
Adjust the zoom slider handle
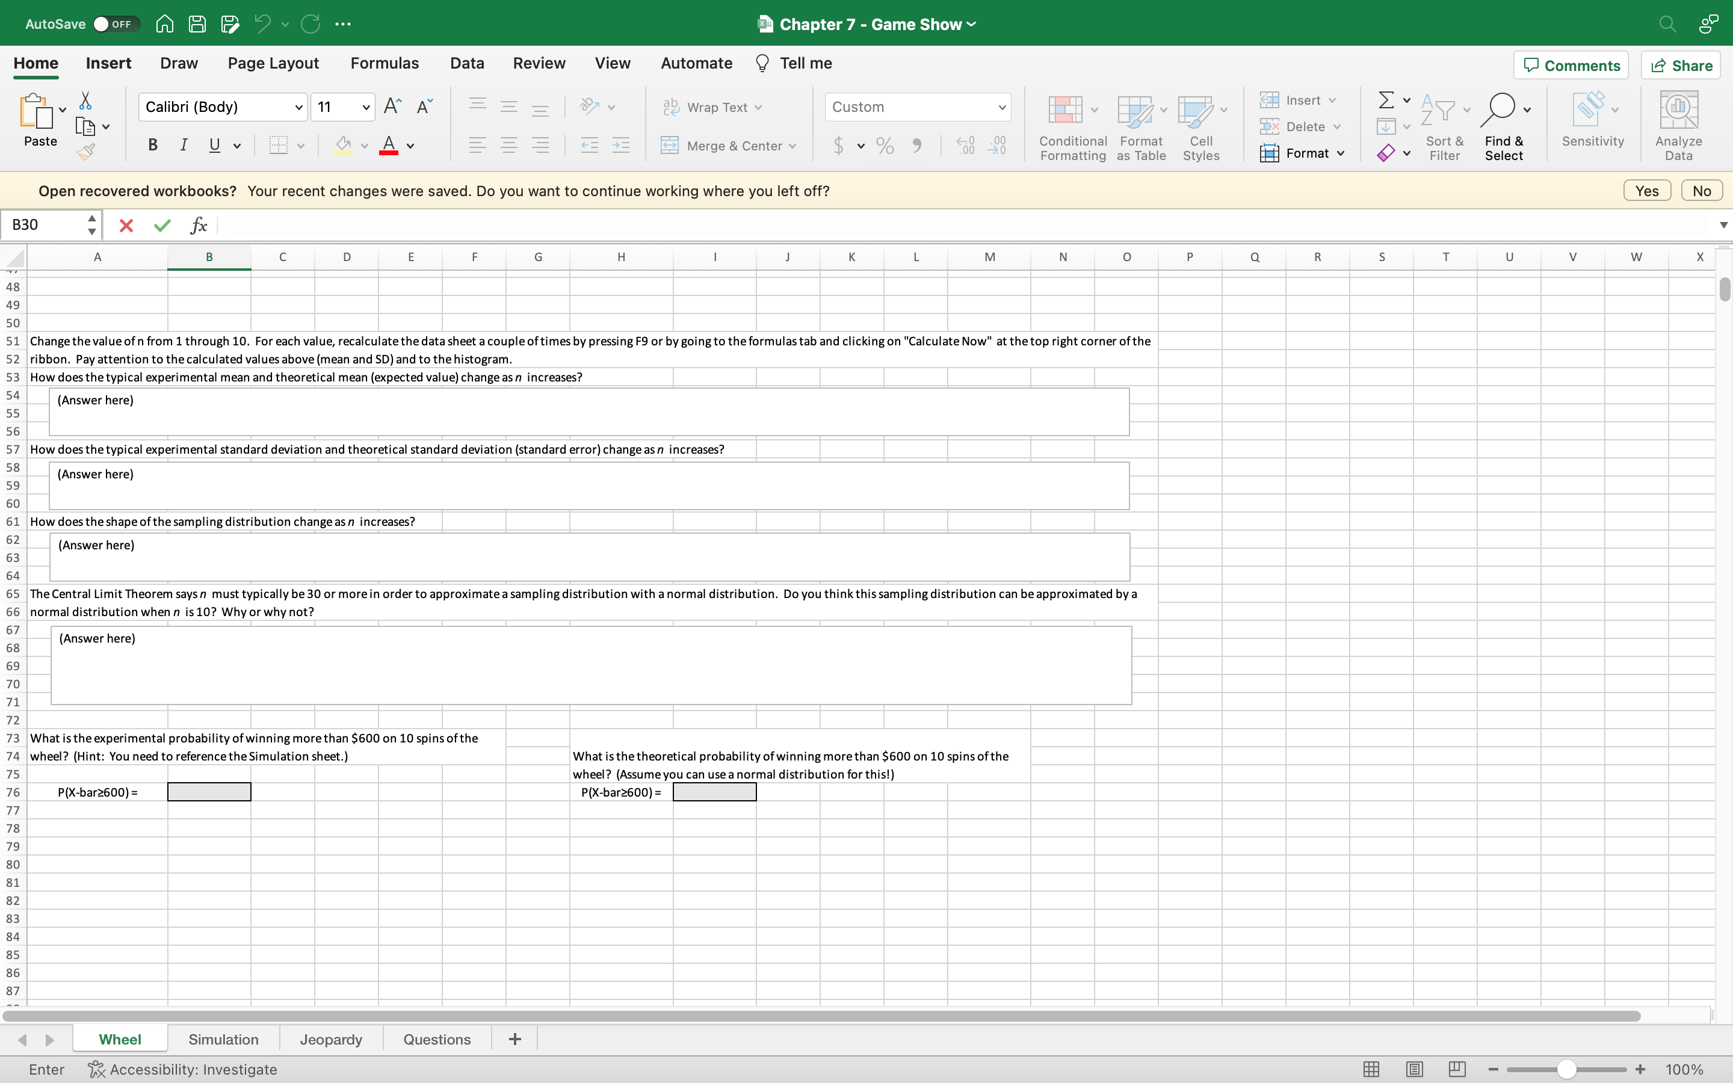(1566, 1069)
